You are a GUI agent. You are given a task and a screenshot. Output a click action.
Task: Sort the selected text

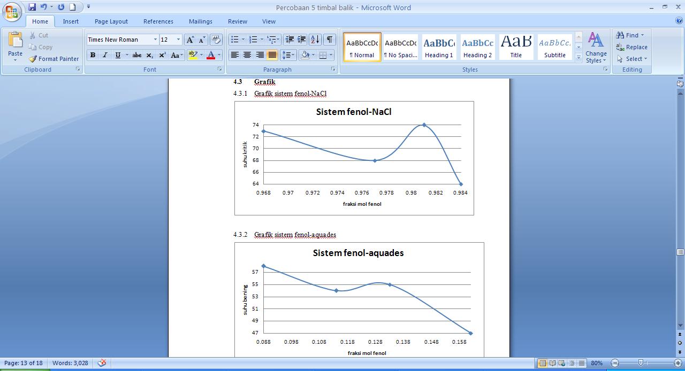(x=315, y=40)
